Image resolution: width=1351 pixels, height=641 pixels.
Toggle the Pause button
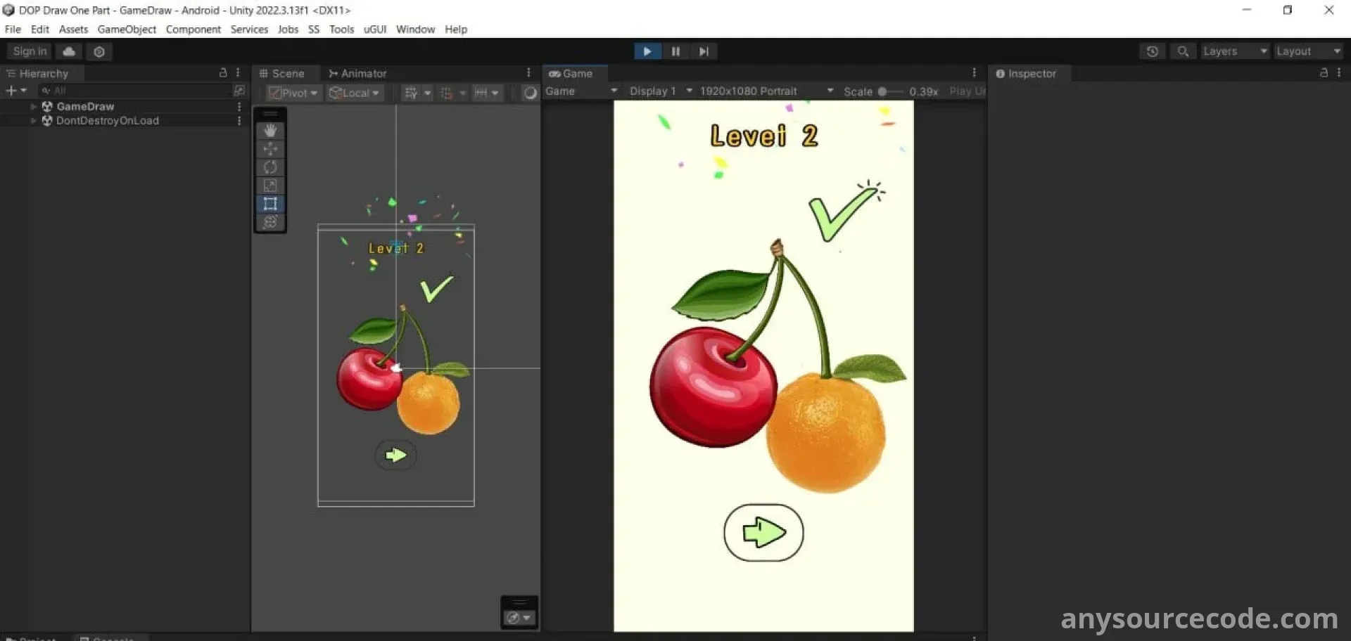675,51
